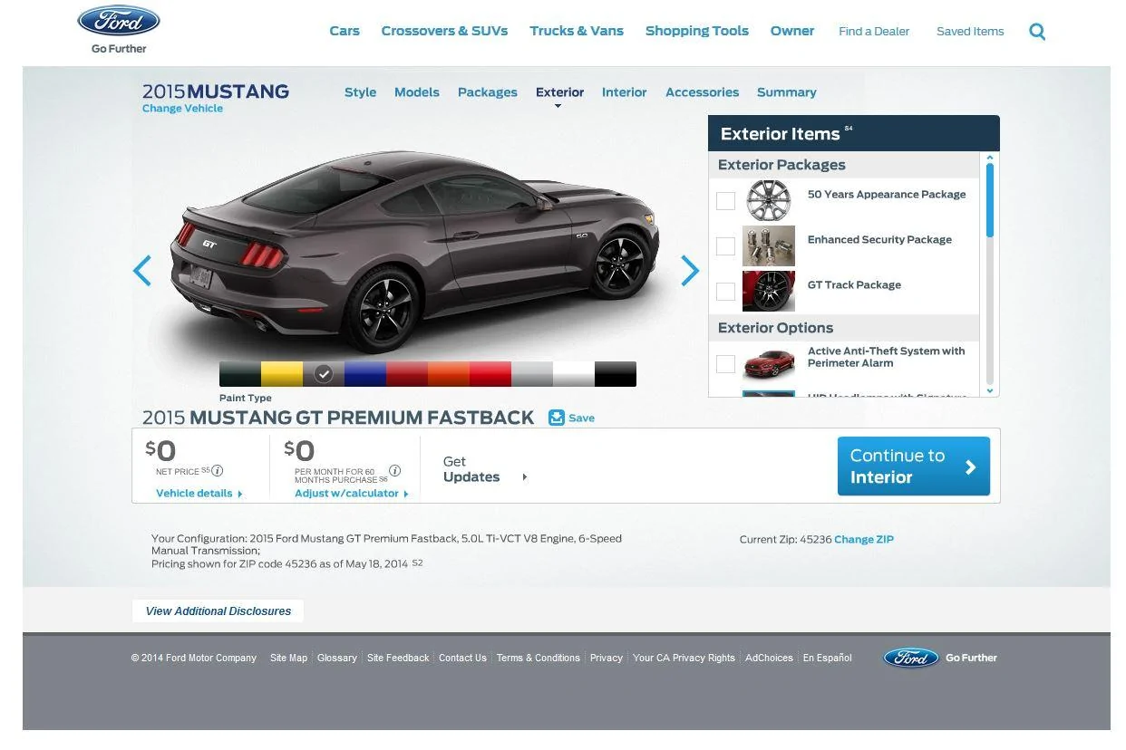Select the deep blue paint swatch

[365, 374]
